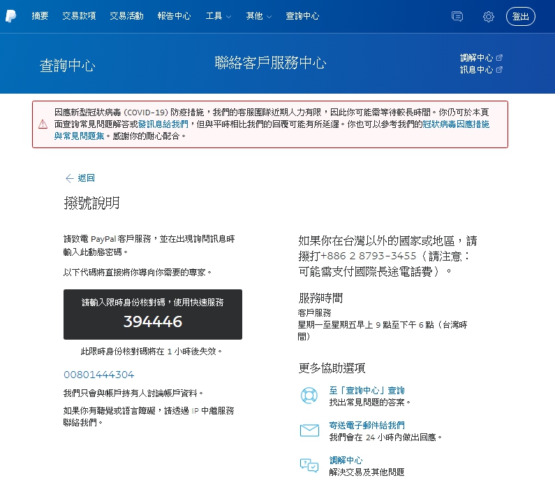Click the back arrow beside 返回
The image size is (555, 499).
[x=69, y=178]
